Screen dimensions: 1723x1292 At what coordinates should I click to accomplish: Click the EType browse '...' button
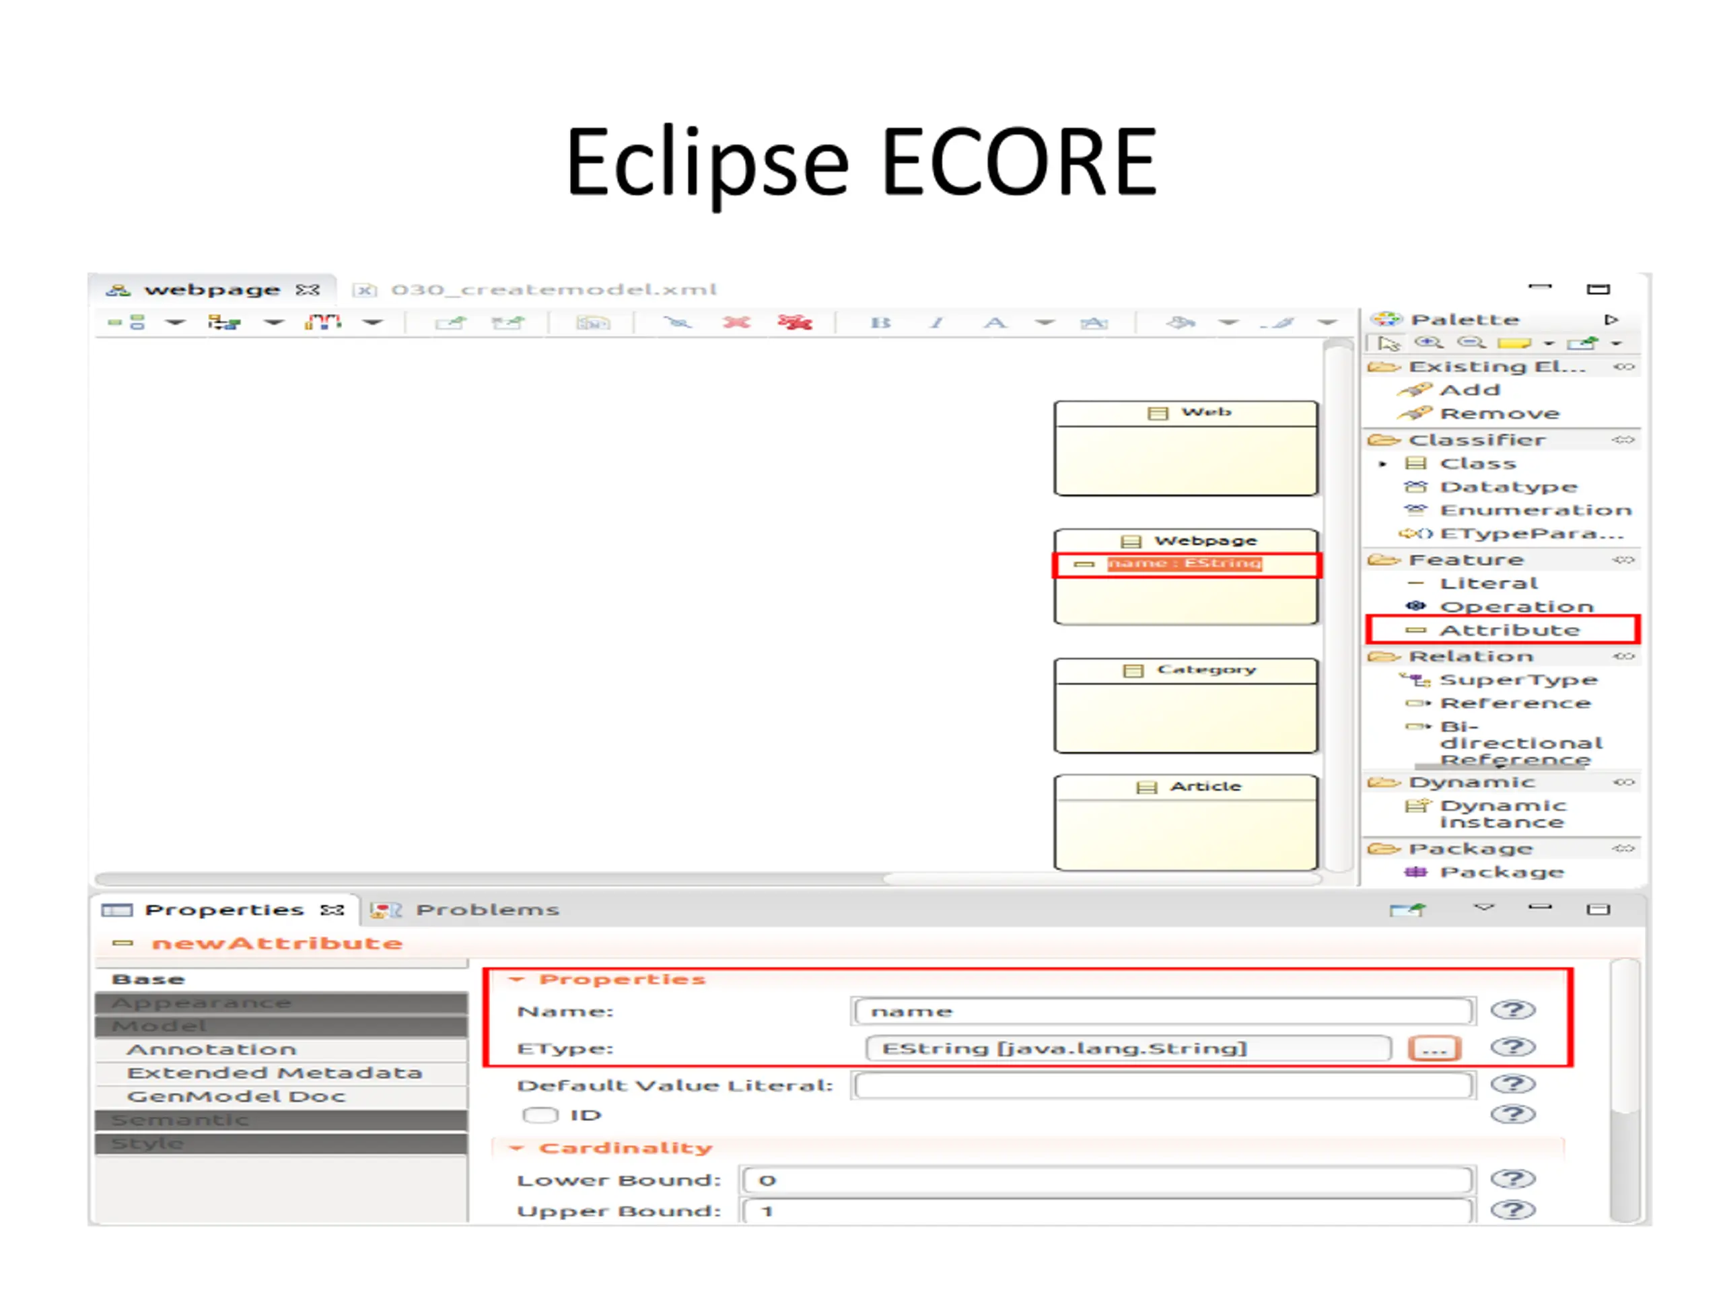click(x=1434, y=1048)
